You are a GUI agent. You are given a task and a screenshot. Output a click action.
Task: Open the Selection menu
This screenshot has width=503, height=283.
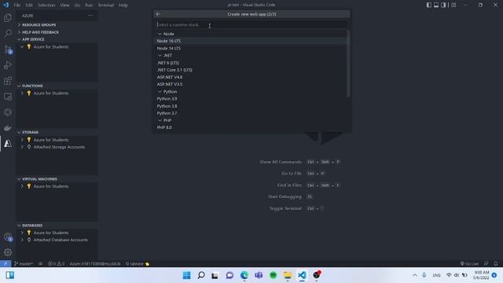click(x=46, y=6)
